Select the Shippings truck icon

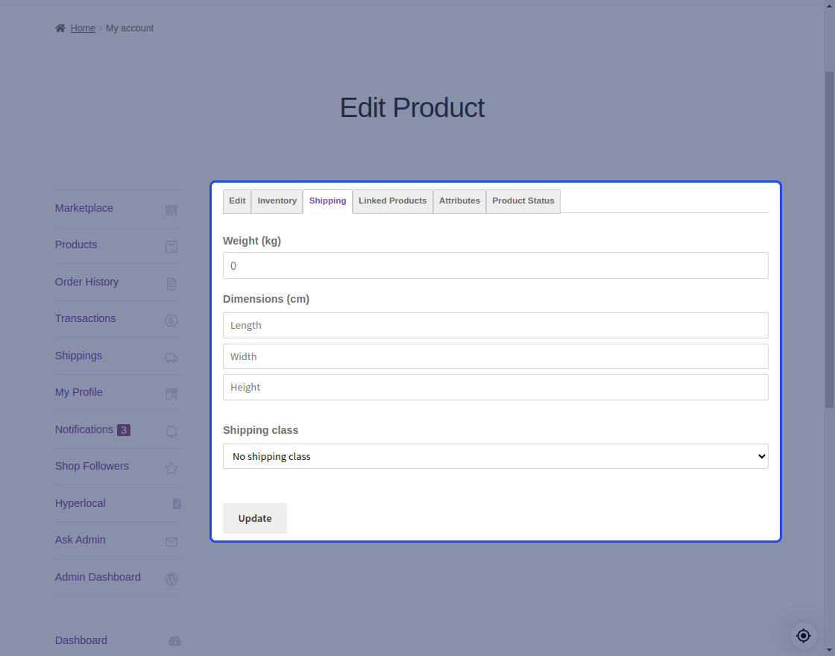click(x=171, y=357)
